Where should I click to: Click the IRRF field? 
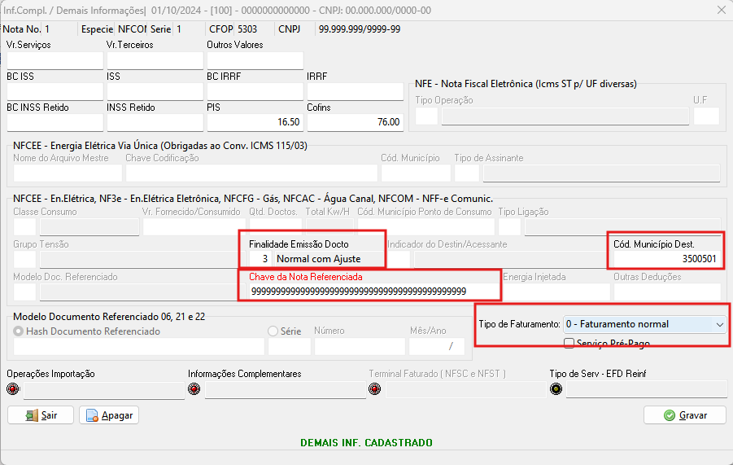pos(356,91)
